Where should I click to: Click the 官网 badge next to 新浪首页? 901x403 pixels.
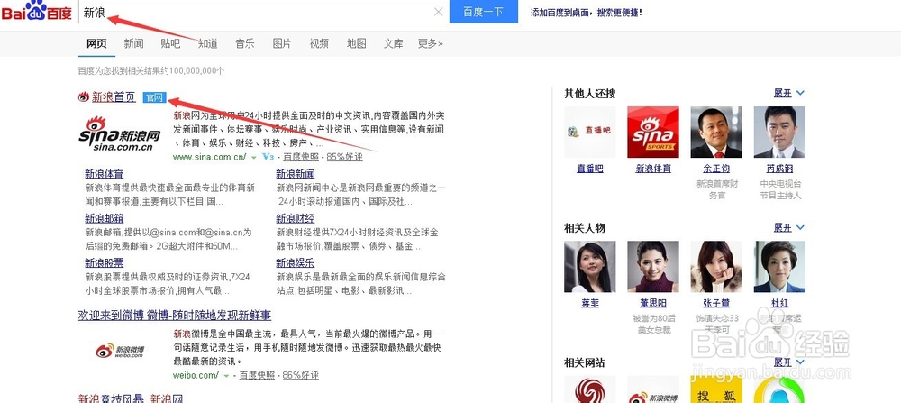tap(155, 97)
